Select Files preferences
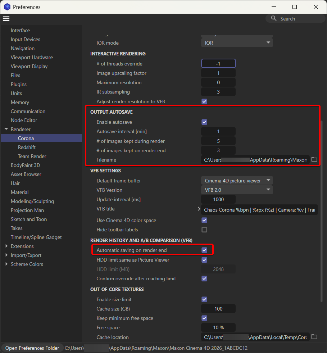The image size is (327, 353). pyautogui.click(x=15, y=75)
